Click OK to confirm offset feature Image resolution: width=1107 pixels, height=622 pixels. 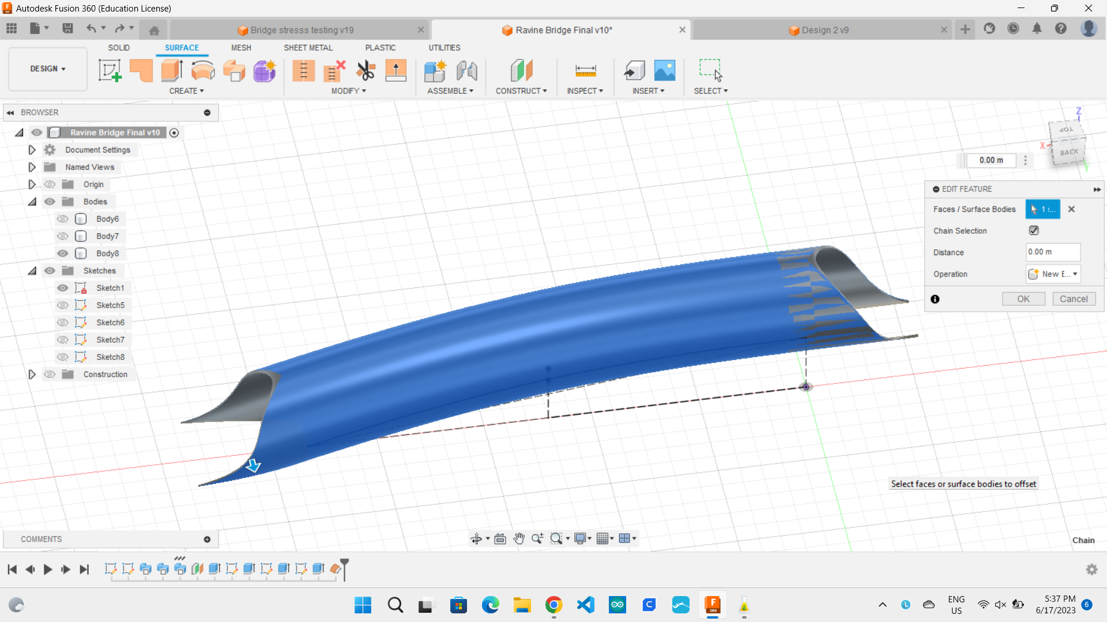coord(1023,298)
